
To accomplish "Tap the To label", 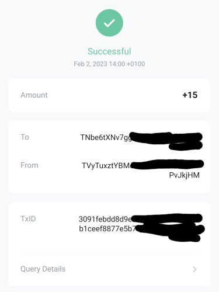I will coord(25,137).
